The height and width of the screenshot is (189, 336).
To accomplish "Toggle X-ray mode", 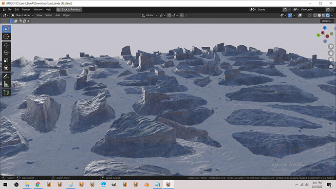I will tap(309, 15).
